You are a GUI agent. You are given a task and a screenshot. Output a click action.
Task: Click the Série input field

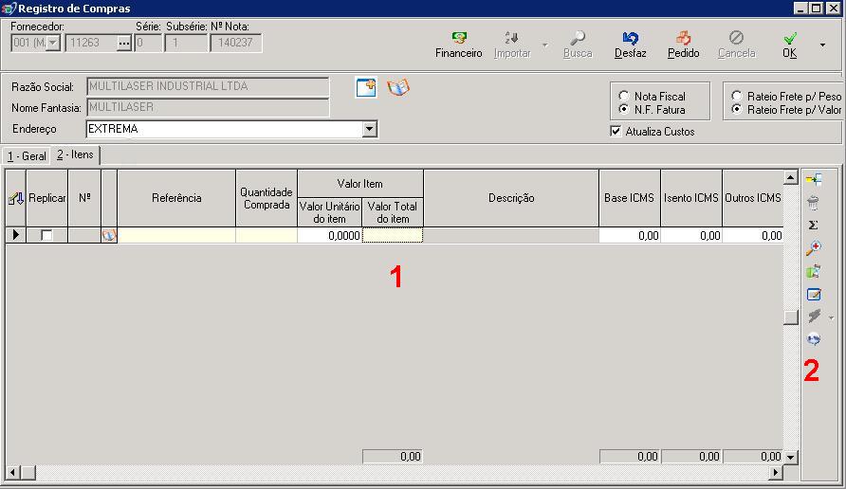click(x=148, y=43)
